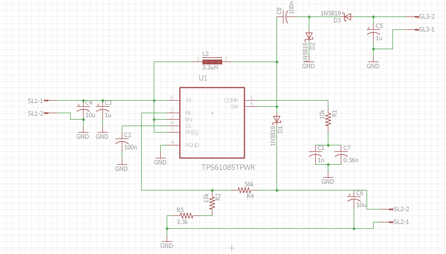Select the FB pin label on U1

188,113
